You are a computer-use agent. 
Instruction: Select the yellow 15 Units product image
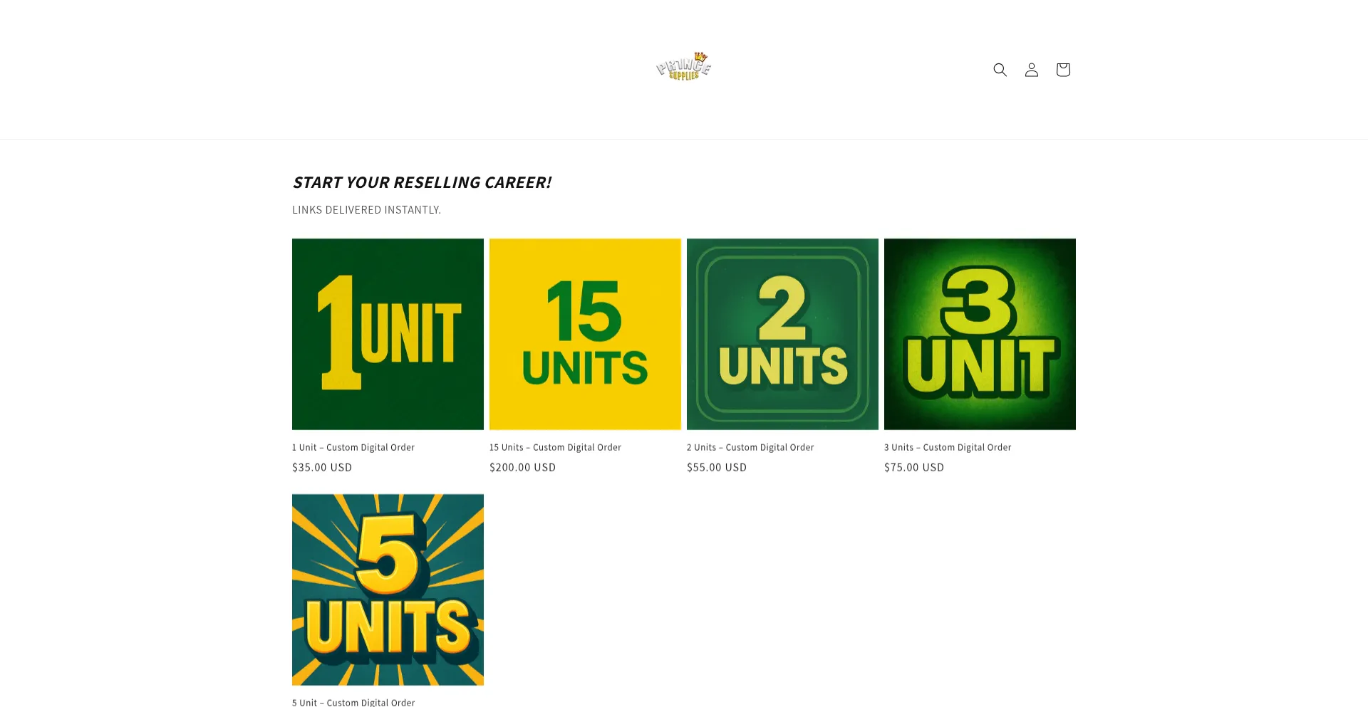[x=585, y=334]
